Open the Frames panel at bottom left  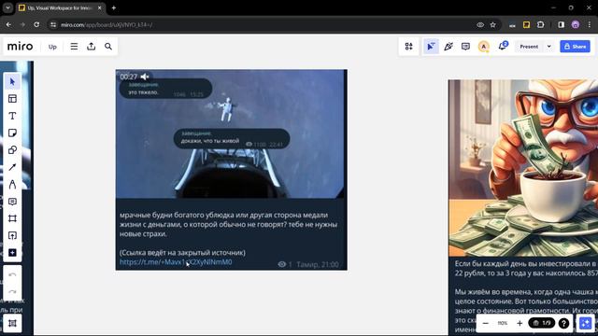tap(12, 323)
